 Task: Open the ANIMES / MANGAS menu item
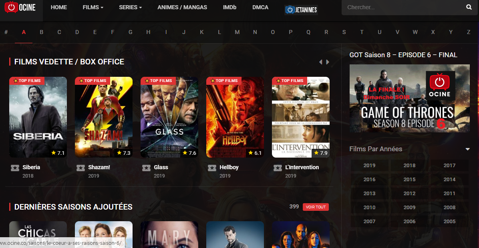(182, 7)
